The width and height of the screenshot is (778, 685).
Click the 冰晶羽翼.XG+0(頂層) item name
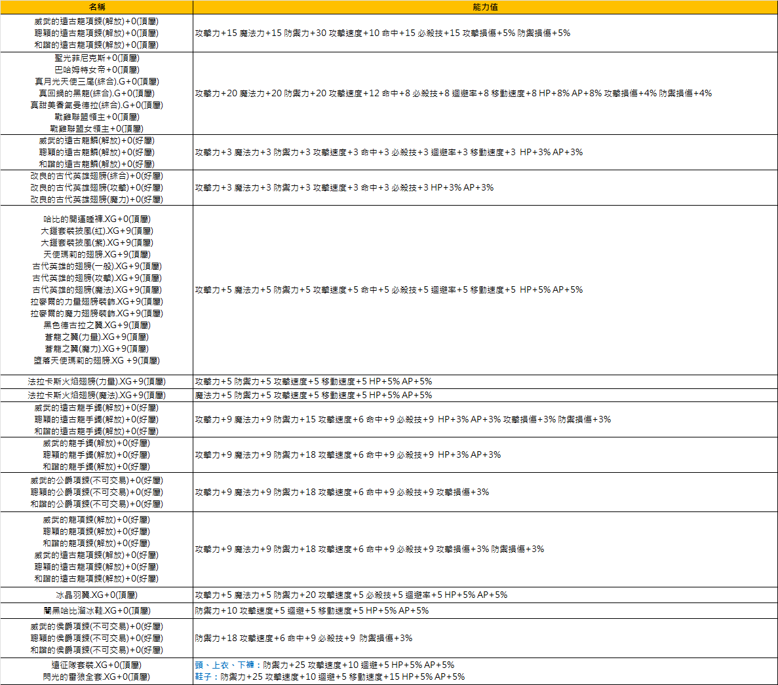click(x=96, y=595)
